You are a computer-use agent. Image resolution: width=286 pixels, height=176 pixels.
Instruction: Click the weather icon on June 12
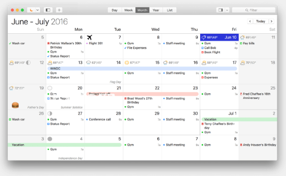pyautogui.click(x=11, y=63)
